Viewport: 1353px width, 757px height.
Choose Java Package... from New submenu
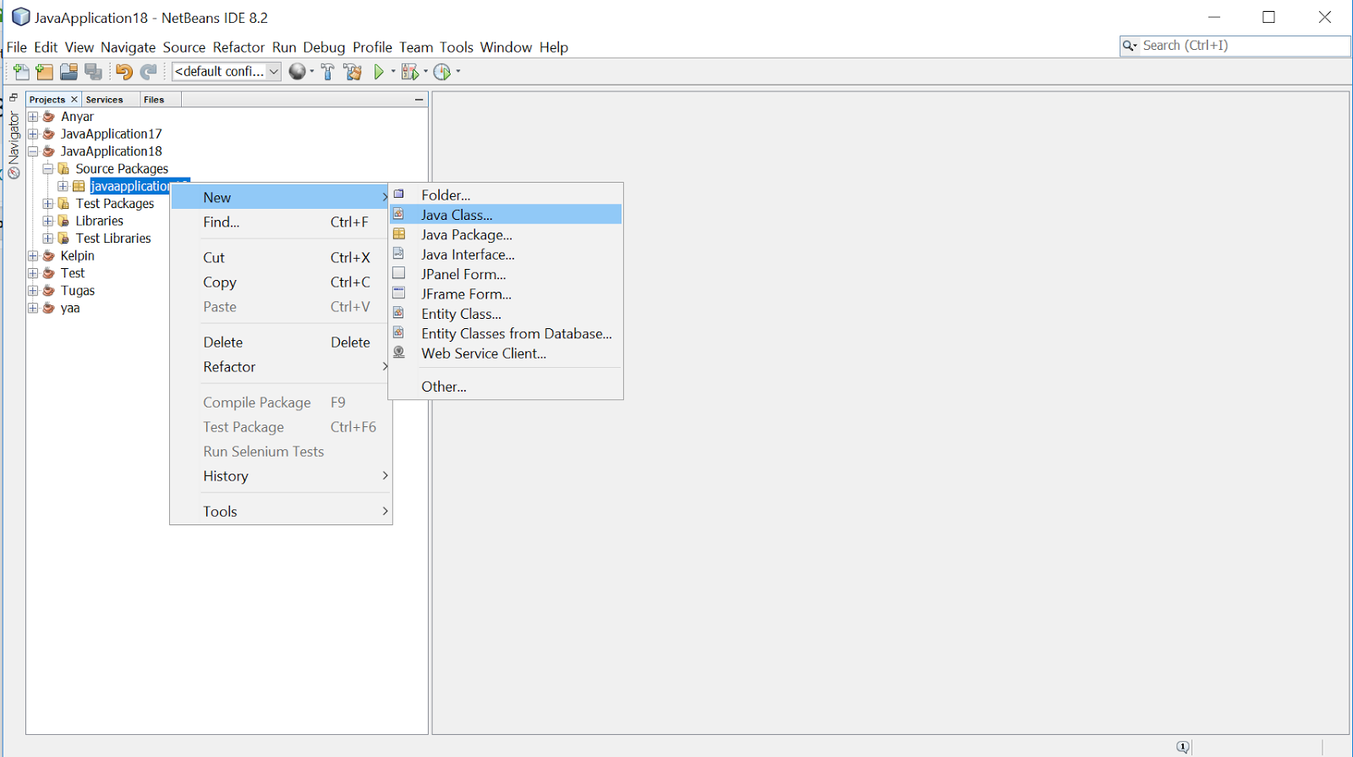(x=506, y=235)
